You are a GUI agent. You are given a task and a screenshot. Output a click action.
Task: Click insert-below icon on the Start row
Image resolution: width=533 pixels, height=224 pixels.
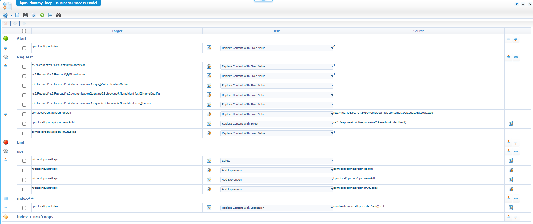tap(516, 39)
